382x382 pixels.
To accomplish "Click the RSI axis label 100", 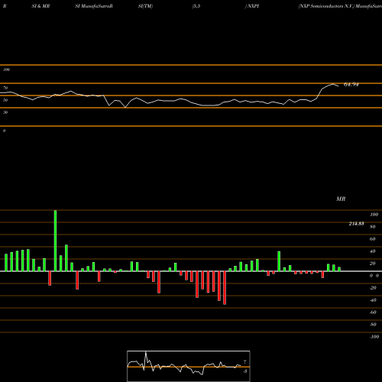I will pos(7,70).
